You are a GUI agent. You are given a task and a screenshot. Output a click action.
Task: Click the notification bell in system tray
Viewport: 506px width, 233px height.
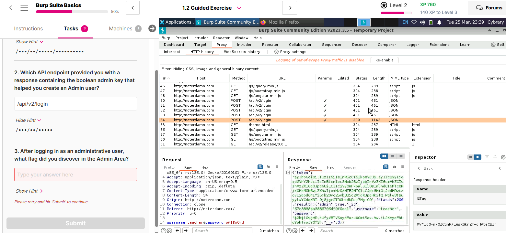pyautogui.click(x=439, y=22)
